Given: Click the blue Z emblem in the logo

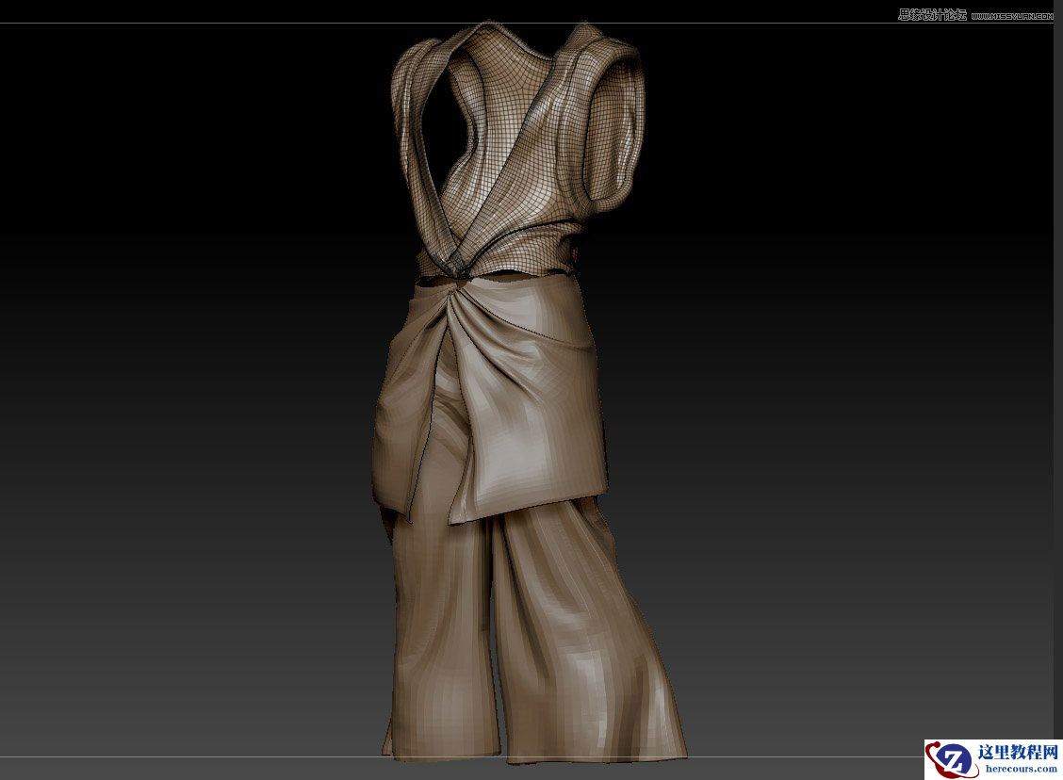Looking at the screenshot, I should click(x=955, y=758).
